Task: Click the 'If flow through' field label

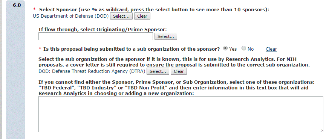Action: (103, 30)
